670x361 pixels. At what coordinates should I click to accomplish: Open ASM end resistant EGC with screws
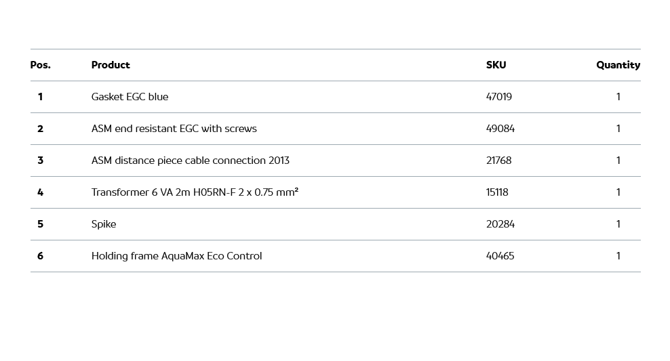(x=174, y=129)
